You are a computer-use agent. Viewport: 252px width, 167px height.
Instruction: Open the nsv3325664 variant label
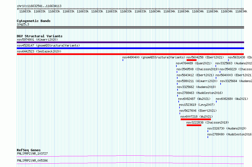[236, 81]
